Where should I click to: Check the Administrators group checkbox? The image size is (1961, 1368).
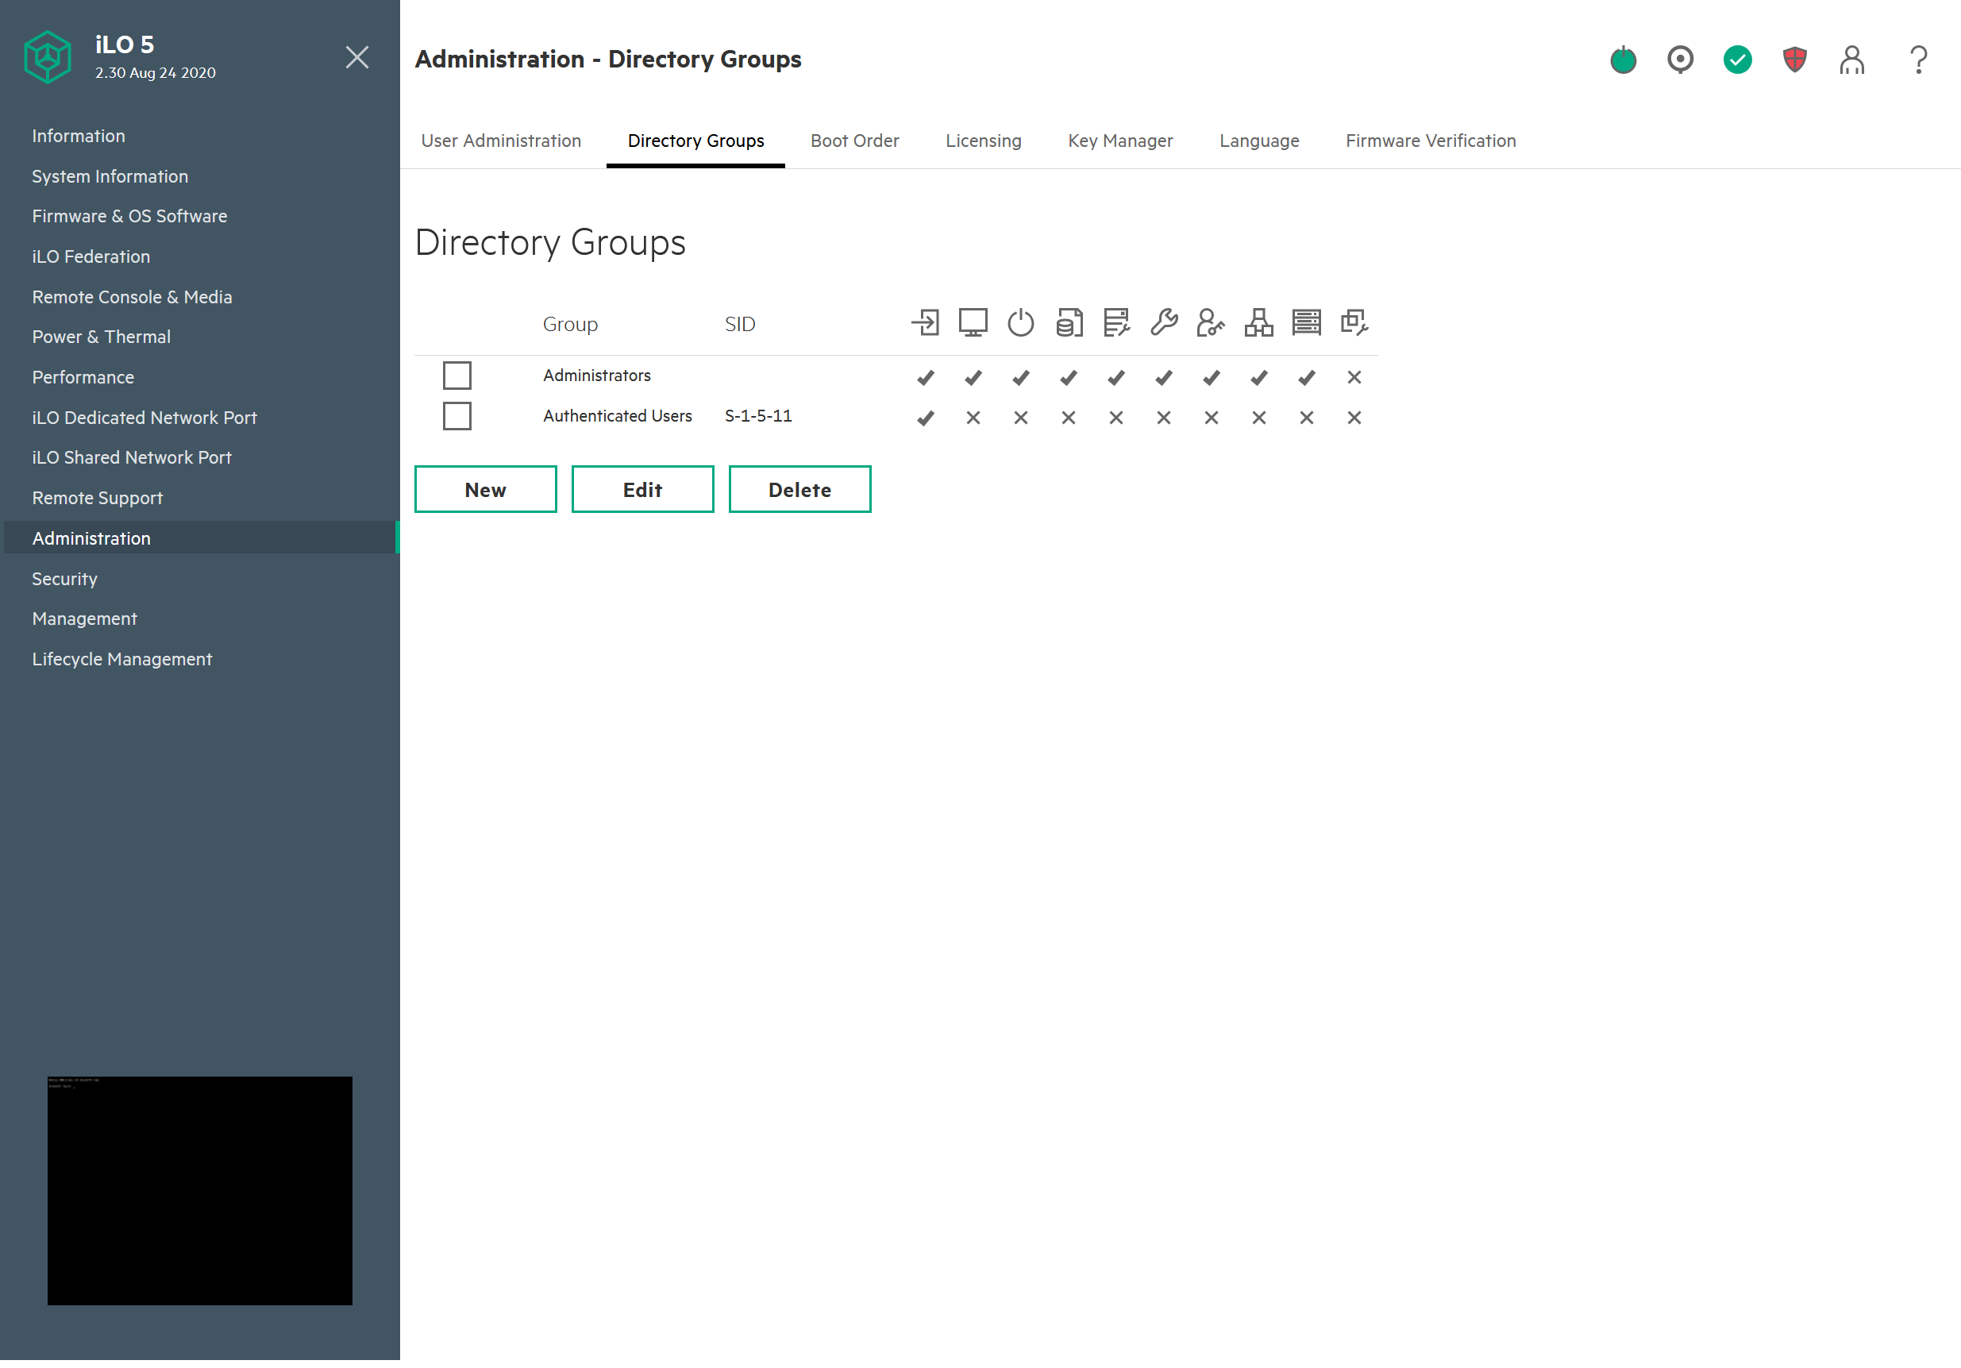coord(457,376)
